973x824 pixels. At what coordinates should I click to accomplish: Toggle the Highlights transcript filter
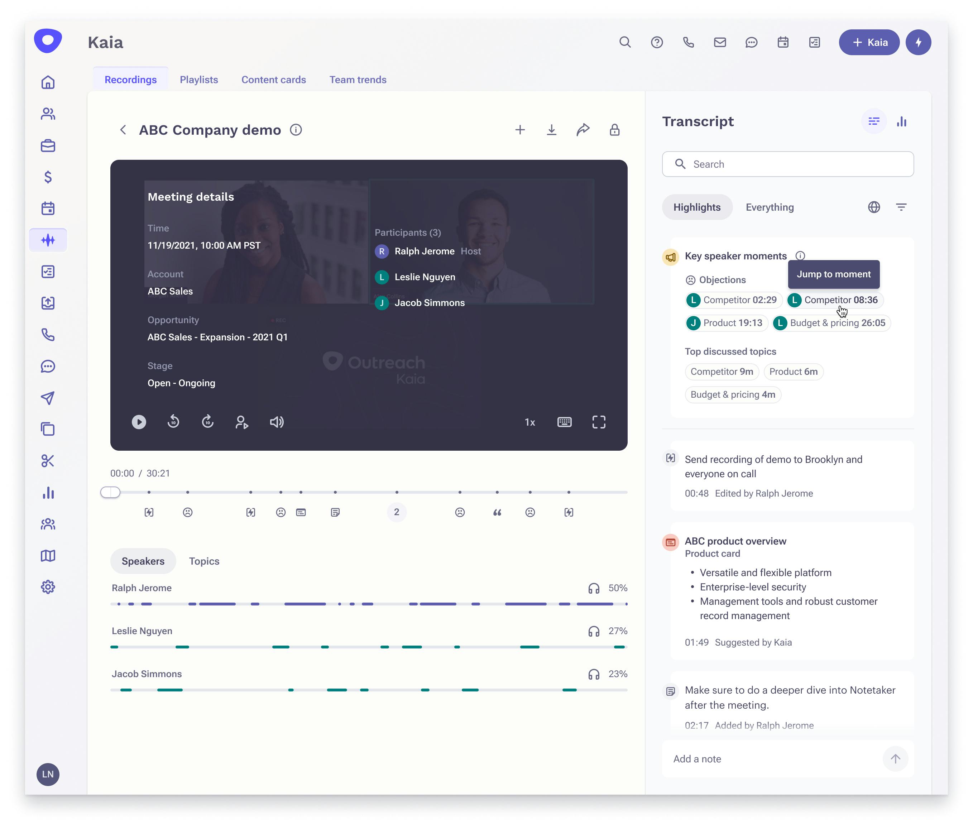click(x=696, y=207)
